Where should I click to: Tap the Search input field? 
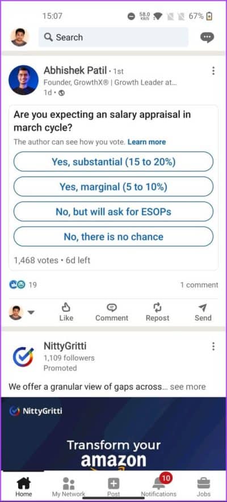click(113, 37)
